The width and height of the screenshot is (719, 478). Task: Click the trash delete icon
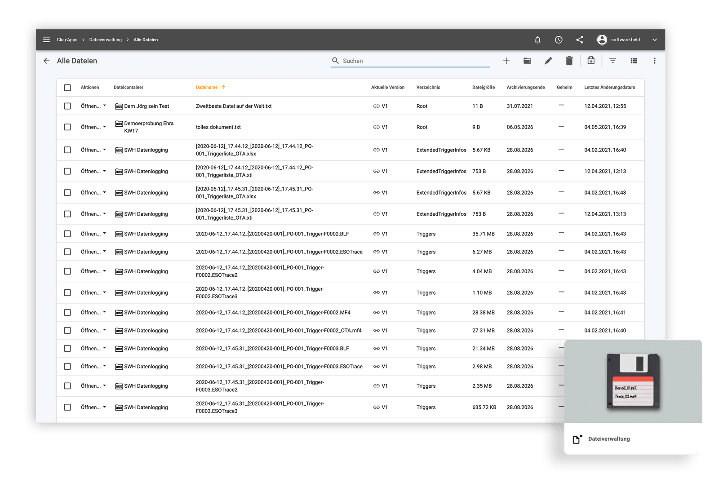tap(569, 61)
